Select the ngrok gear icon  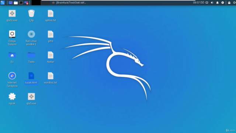point(12,99)
